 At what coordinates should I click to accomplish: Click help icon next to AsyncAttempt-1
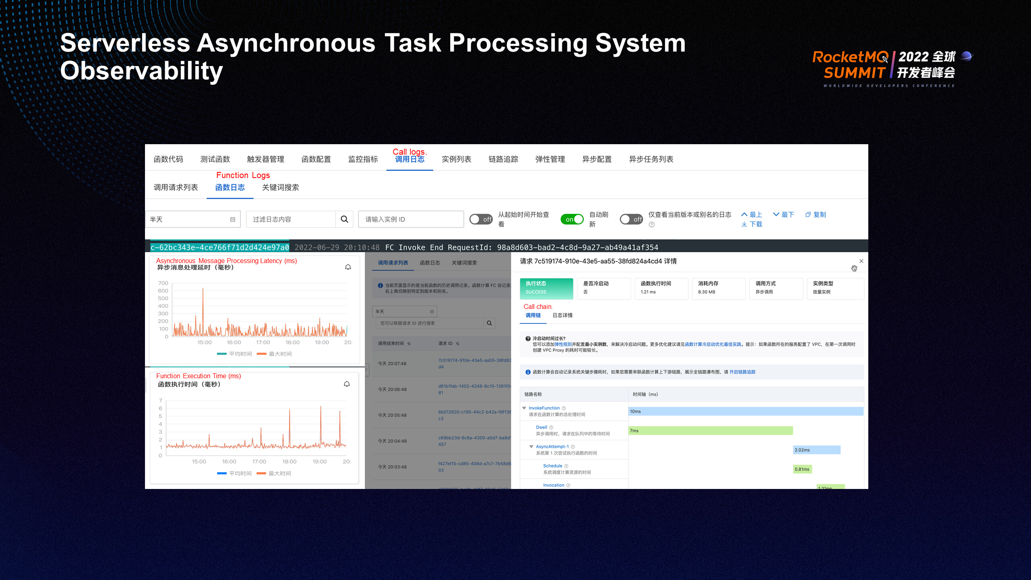click(573, 447)
